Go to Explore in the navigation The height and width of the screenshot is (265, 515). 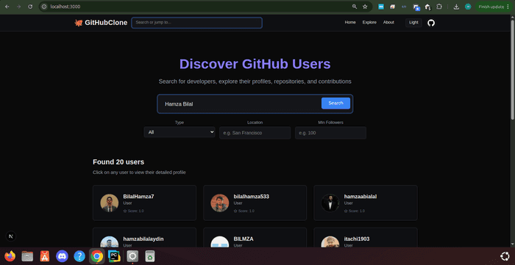(x=369, y=23)
